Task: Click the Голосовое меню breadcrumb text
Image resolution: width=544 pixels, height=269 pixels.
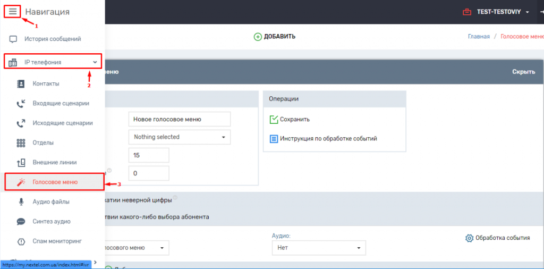Action: coord(522,37)
